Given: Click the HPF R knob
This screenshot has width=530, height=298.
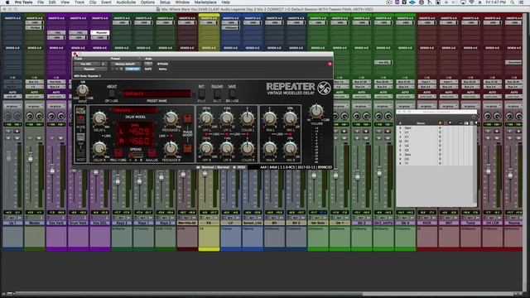Looking at the screenshot, I should [206, 148].
